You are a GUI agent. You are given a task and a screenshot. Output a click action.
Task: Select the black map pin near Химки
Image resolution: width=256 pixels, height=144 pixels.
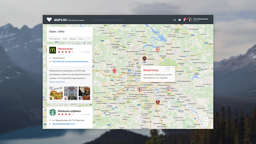pos(144,58)
